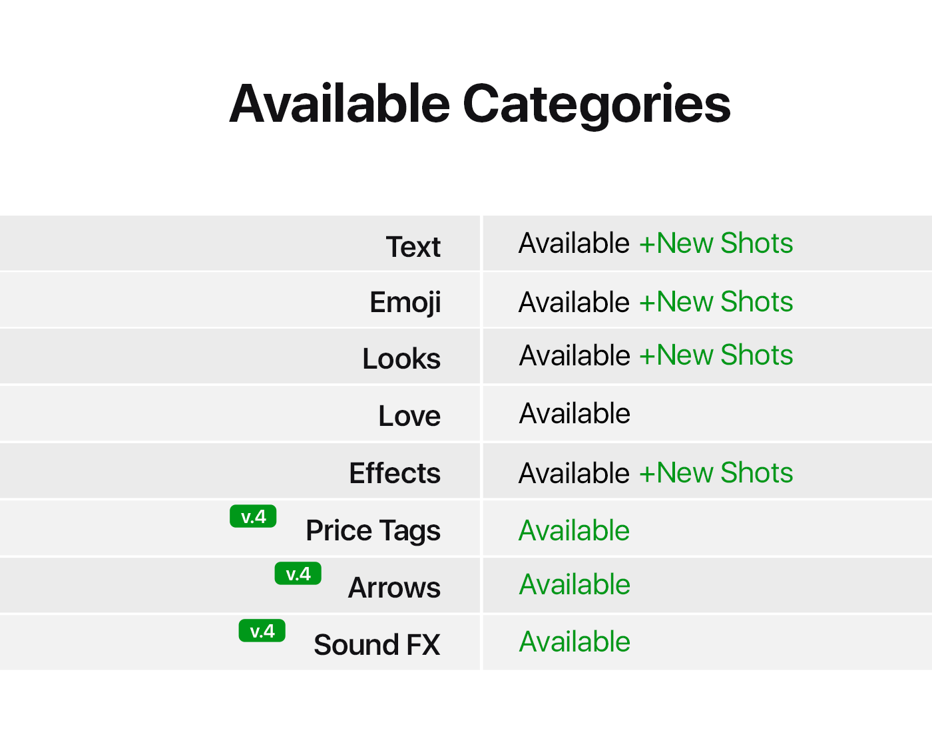Click green Available text for Sound FX
This screenshot has height=744, width=932.
pos(575,642)
